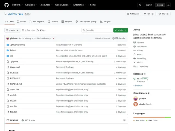Open the master branch selector dropdown
This screenshot has width=175, height=131.
point(12,30)
